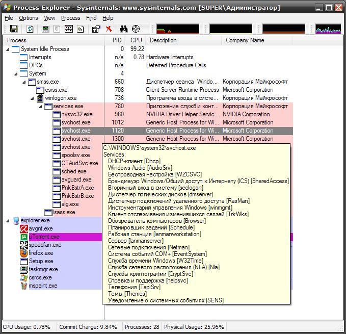Collapse the smss.exe node
The height and width of the screenshot is (334, 346).
(x=24, y=82)
